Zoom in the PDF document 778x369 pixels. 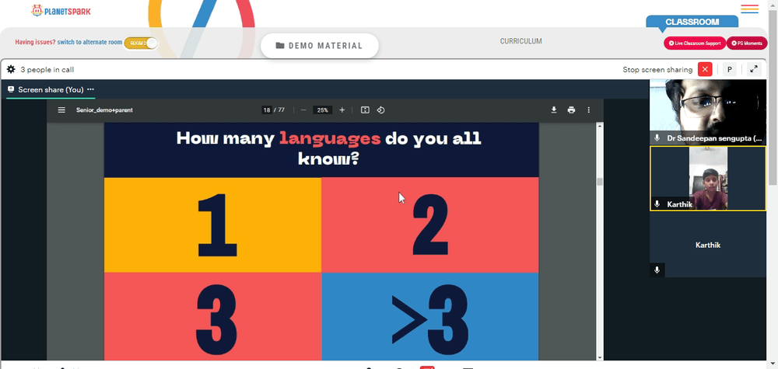pos(342,110)
